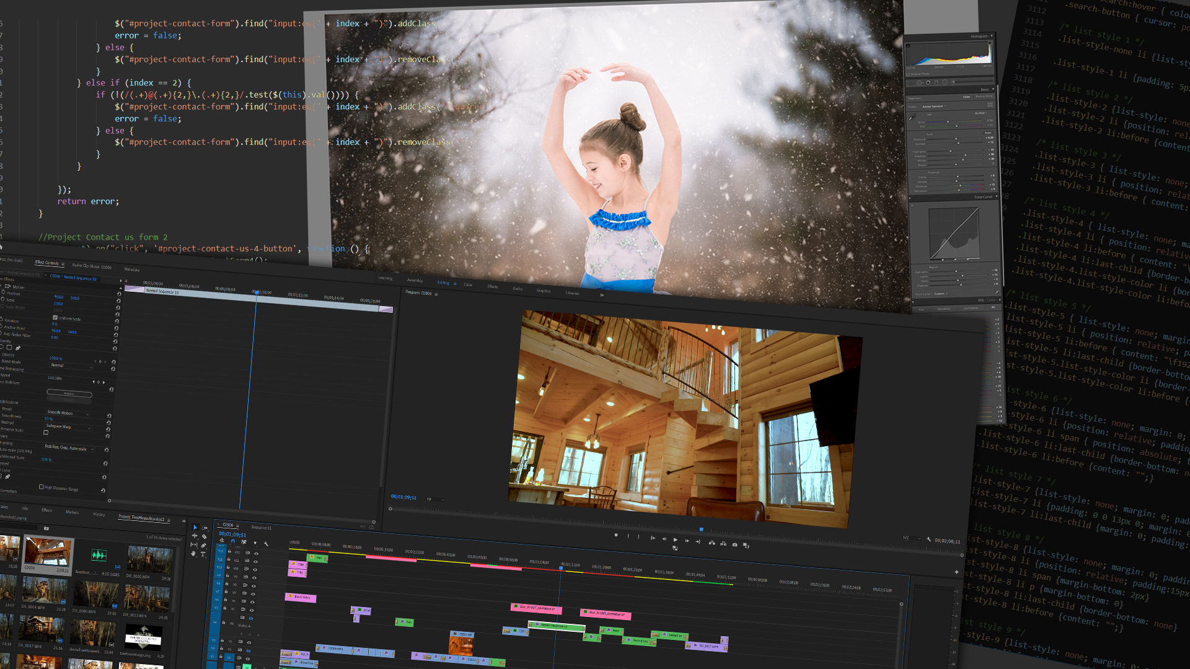
Task: Step forward one frame in Program monitor
Action: click(x=687, y=541)
